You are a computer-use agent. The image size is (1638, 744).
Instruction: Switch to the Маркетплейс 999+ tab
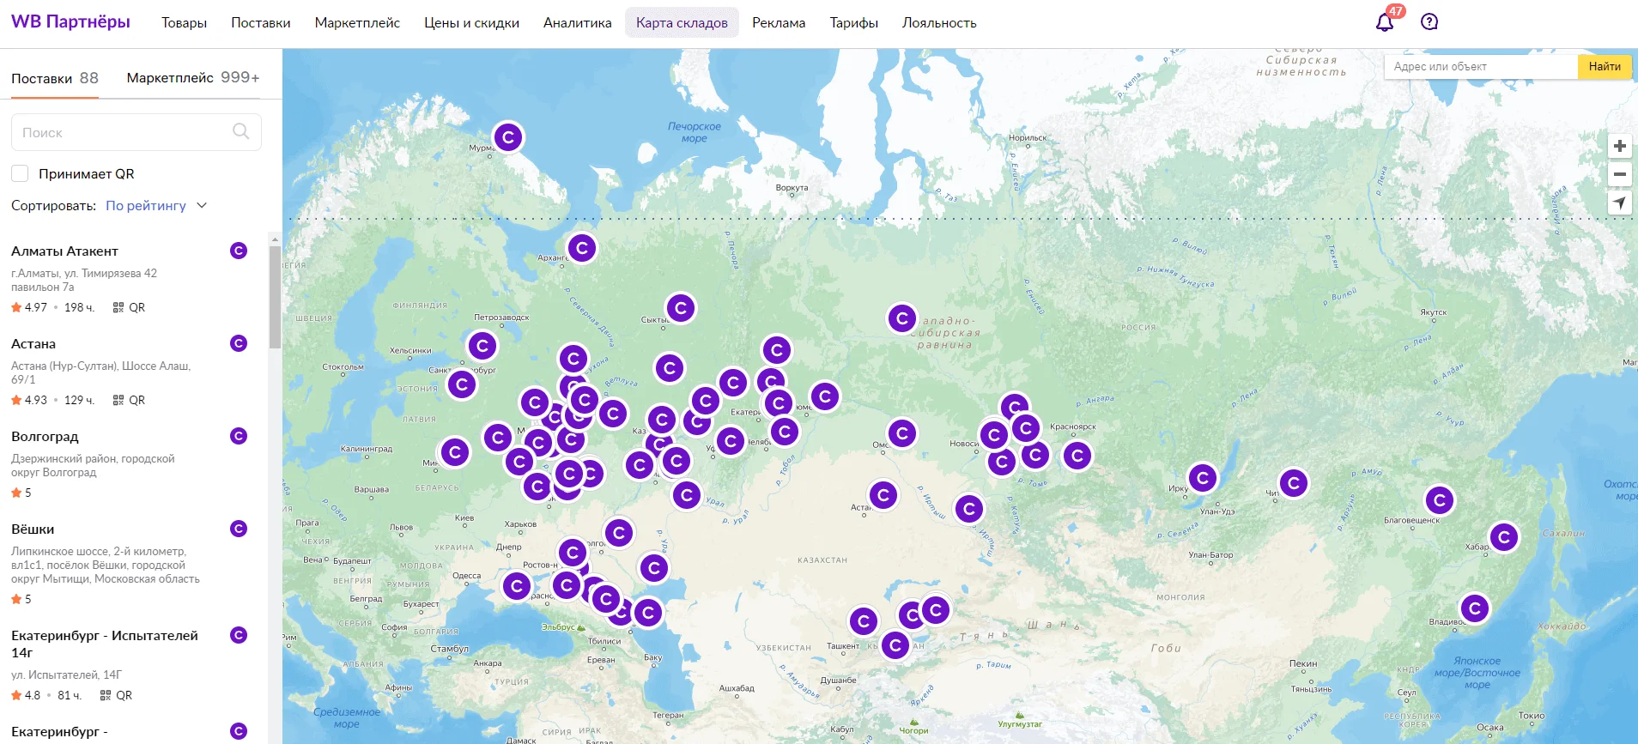coord(193,78)
